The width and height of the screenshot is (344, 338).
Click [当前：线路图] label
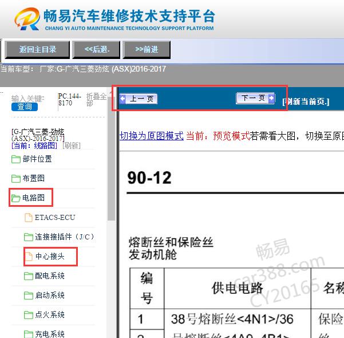tap(34, 146)
